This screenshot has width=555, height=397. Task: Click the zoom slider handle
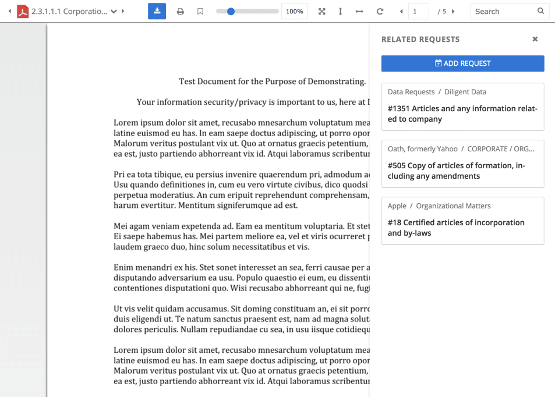(x=231, y=12)
